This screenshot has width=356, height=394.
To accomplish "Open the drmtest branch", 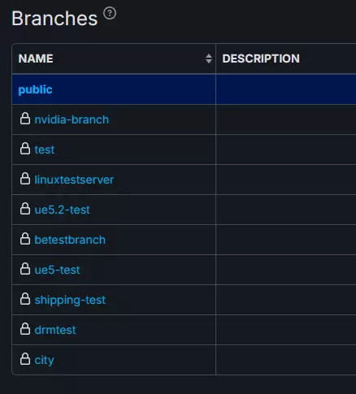I will 55,330.
